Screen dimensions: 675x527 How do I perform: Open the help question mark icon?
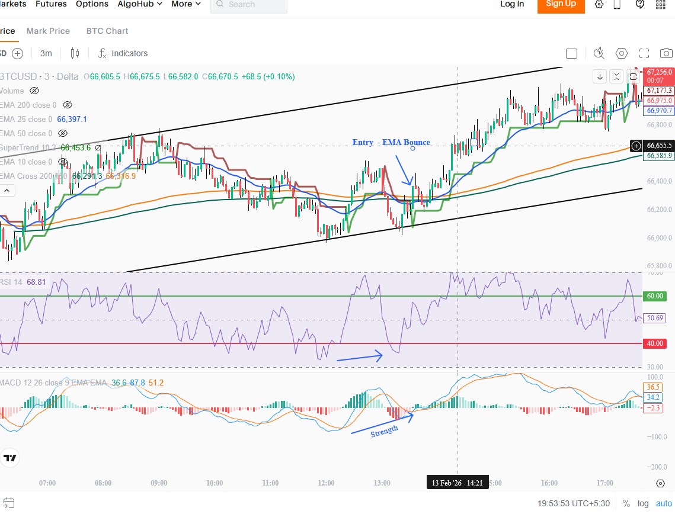point(639,4)
